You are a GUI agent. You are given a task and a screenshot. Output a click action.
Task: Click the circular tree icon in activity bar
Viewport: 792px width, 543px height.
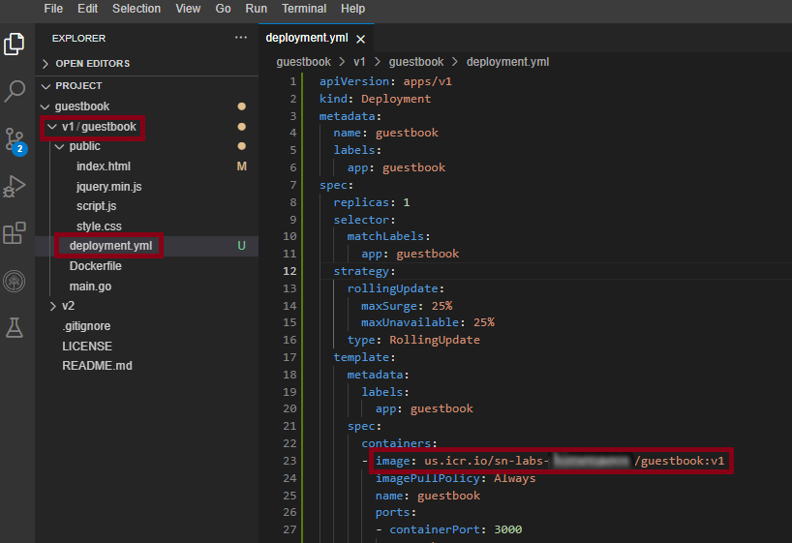pyautogui.click(x=15, y=281)
